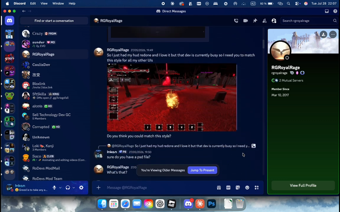The height and width of the screenshot is (212, 340).
Task: Click the replied-message image attachment icon
Action: pos(253,146)
